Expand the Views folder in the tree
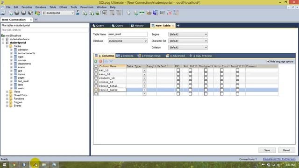 (x=7, y=91)
